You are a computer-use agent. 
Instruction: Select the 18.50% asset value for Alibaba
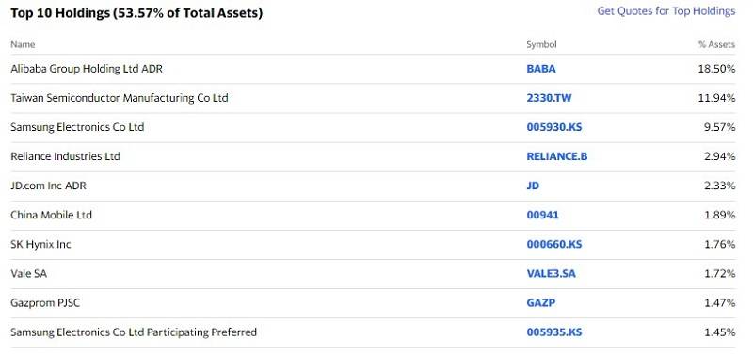(x=716, y=69)
